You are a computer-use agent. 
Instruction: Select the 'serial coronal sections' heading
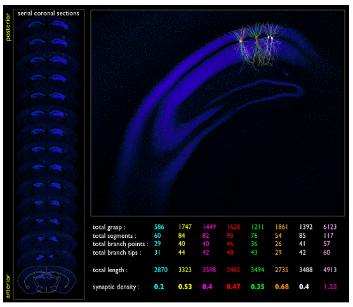(x=48, y=13)
